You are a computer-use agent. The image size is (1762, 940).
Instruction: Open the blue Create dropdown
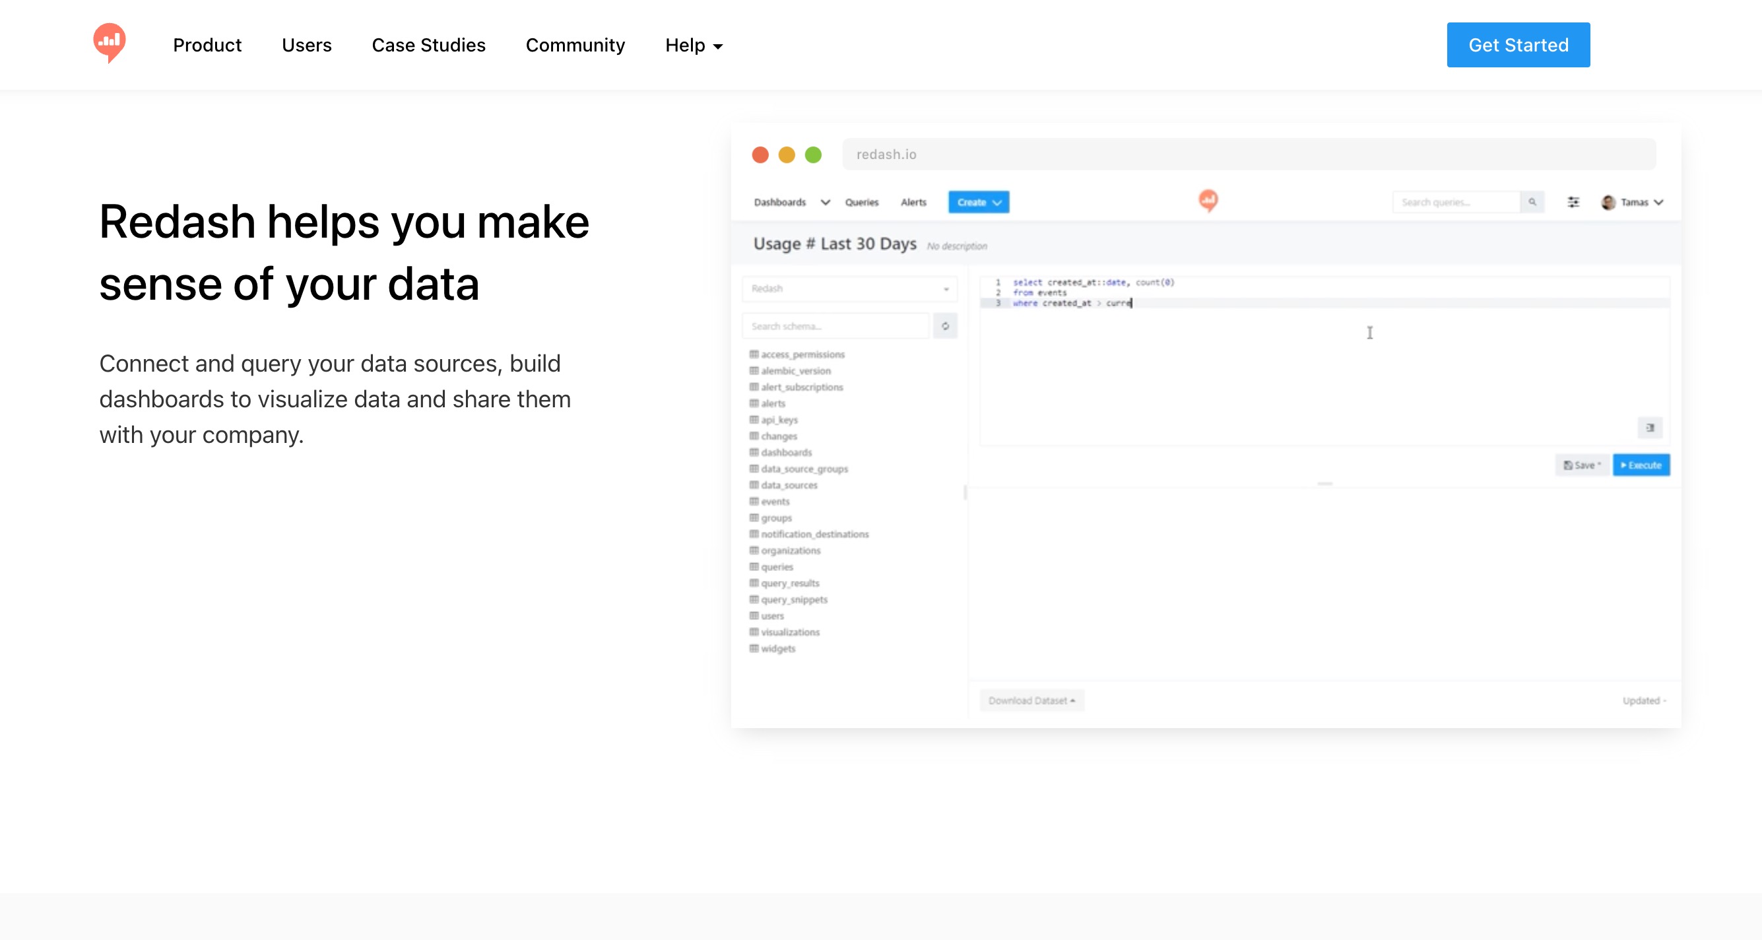pos(979,203)
